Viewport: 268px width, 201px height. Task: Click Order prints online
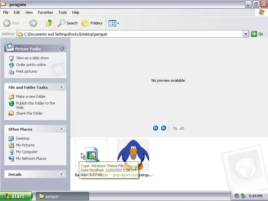pos(31,65)
